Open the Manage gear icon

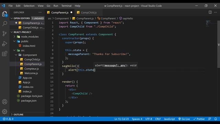tap(4, 112)
